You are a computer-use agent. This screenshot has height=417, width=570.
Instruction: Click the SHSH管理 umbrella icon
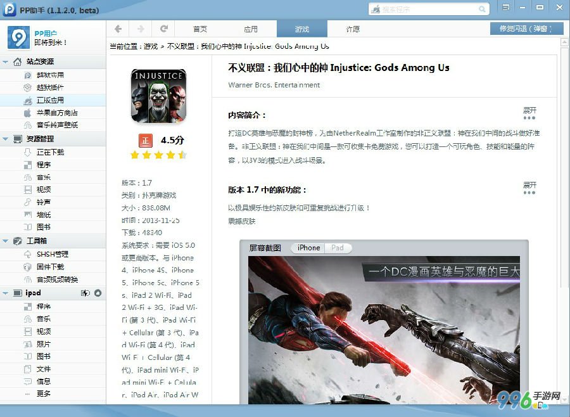pyautogui.click(x=28, y=254)
